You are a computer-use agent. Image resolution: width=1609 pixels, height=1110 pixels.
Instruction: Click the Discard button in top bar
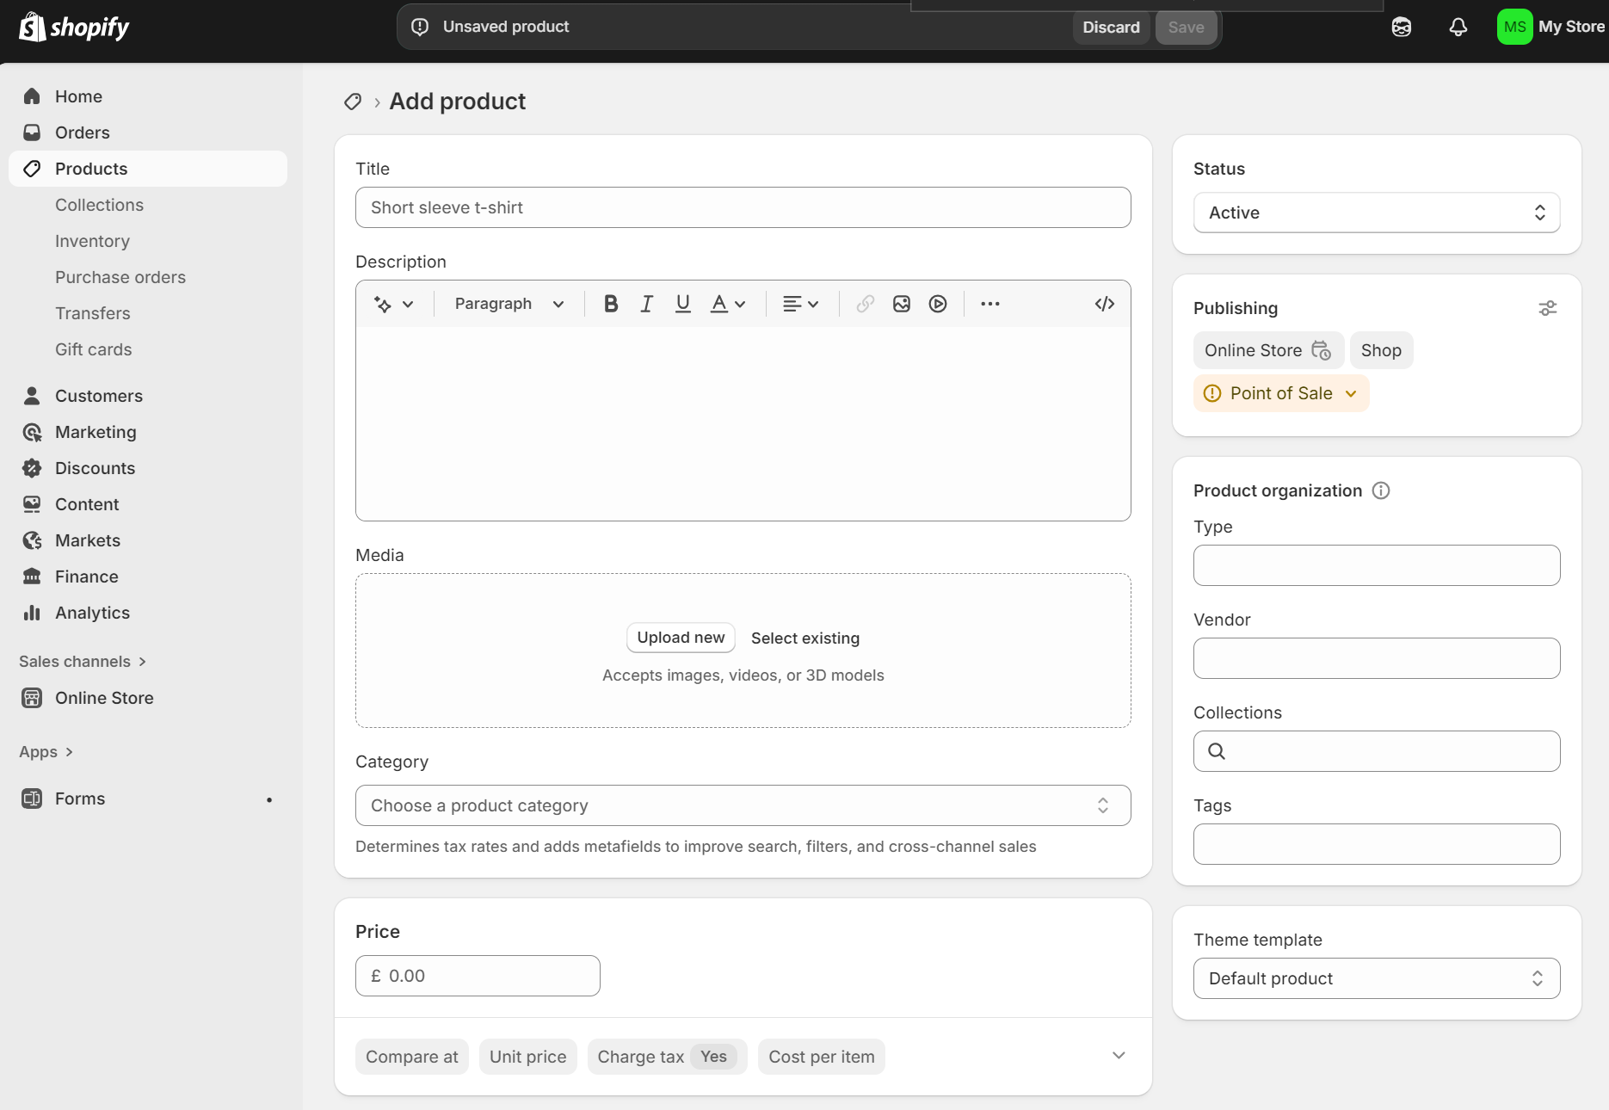[x=1111, y=27]
